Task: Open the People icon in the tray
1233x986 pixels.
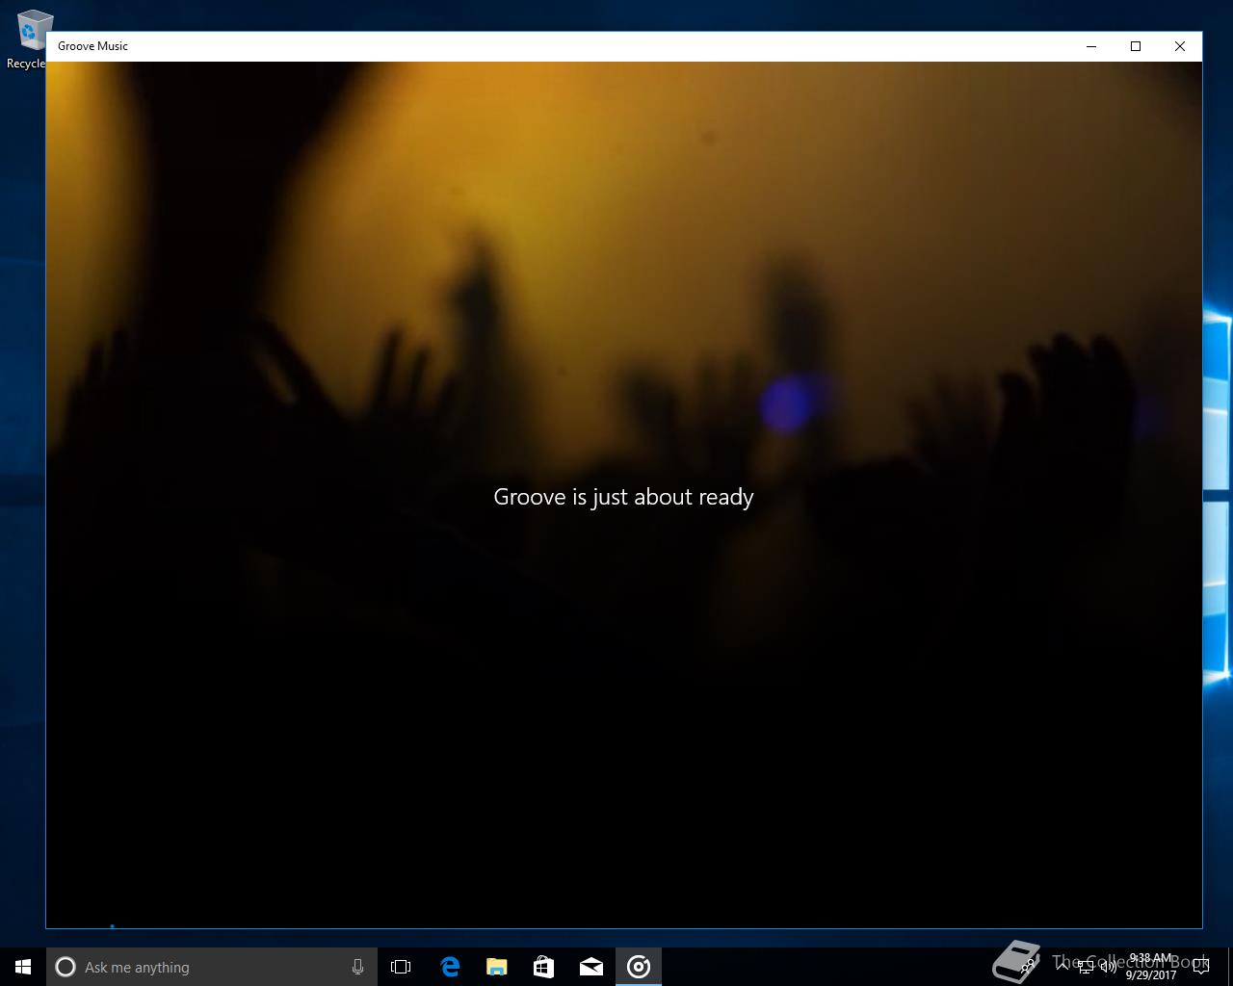Action: point(1029,967)
